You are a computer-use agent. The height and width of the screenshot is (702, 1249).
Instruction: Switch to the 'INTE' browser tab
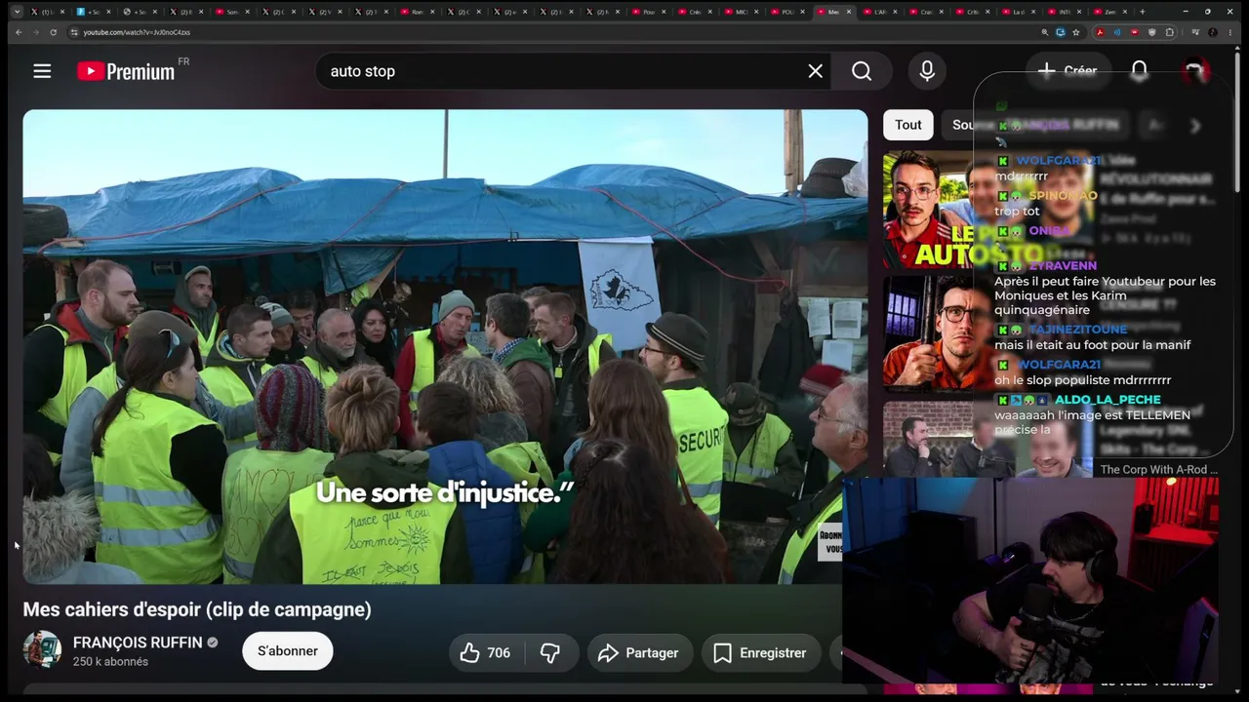1064,12
